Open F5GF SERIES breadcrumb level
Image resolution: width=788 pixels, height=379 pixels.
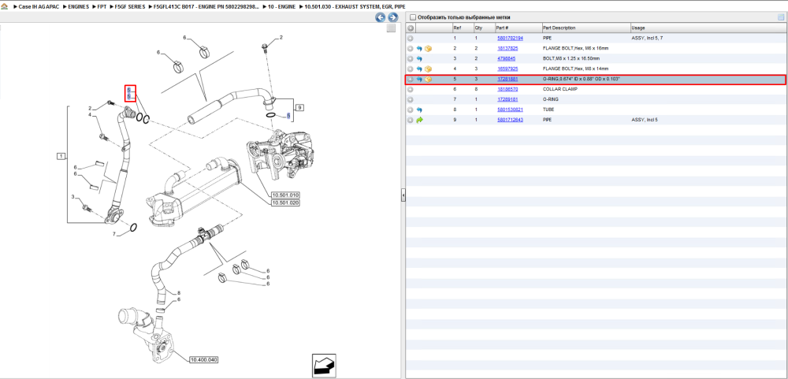[x=130, y=7]
